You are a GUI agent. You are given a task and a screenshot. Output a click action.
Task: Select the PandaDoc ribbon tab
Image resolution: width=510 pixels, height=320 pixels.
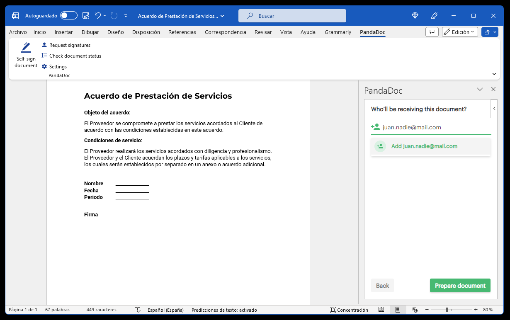373,32
